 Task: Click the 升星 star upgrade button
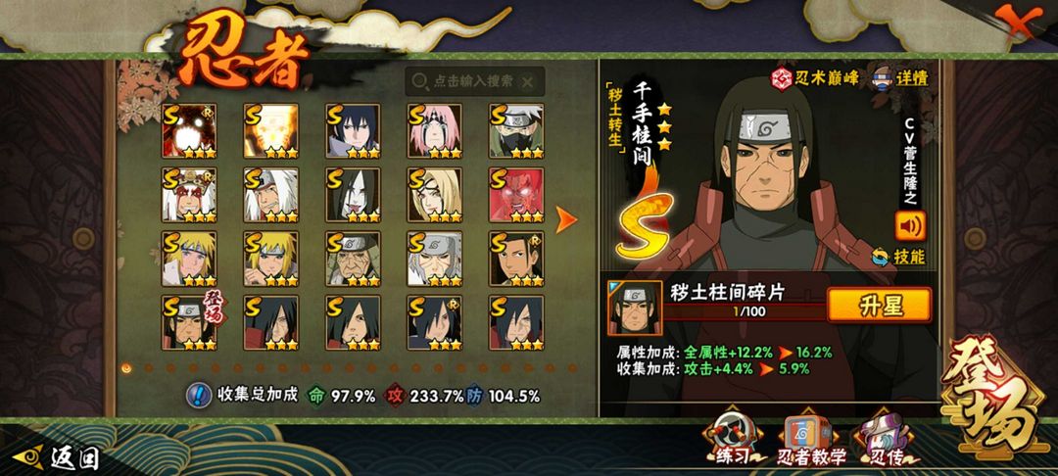(879, 305)
